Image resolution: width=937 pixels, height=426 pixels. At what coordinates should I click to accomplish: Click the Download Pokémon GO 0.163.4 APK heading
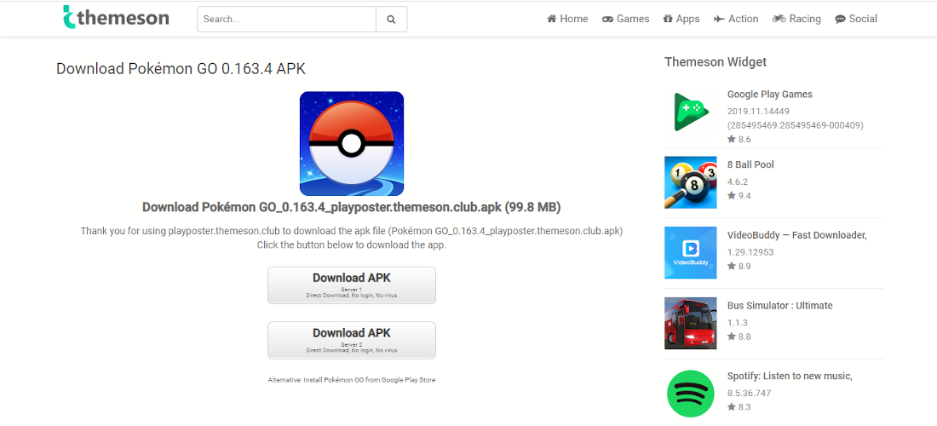click(181, 69)
